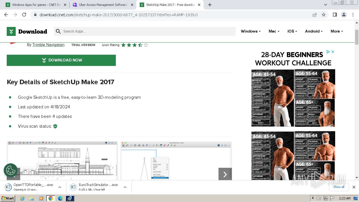Click the volume icon in system tray

point(319,198)
